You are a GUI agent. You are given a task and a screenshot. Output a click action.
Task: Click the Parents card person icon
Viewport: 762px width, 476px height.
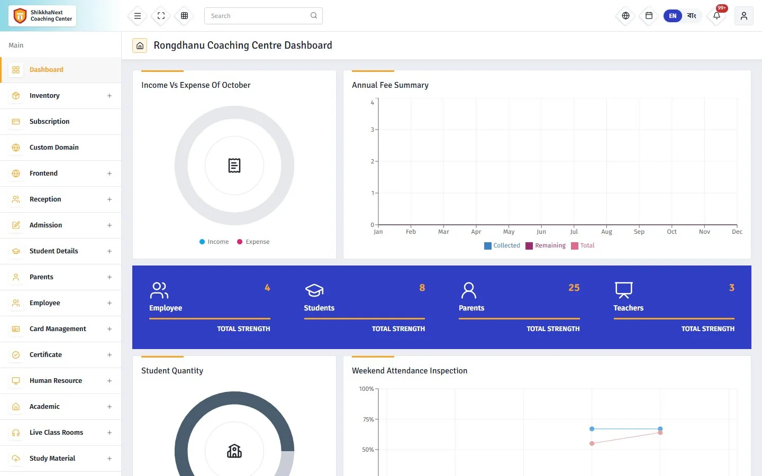[x=469, y=290]
